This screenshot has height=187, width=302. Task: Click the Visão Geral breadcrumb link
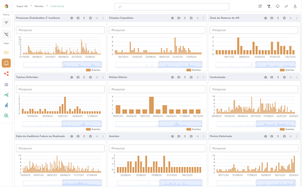tap(57, 6)
